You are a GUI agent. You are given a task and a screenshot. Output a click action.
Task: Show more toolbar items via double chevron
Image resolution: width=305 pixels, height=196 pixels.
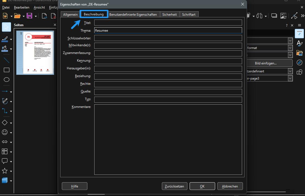click(x=303, y=16)
